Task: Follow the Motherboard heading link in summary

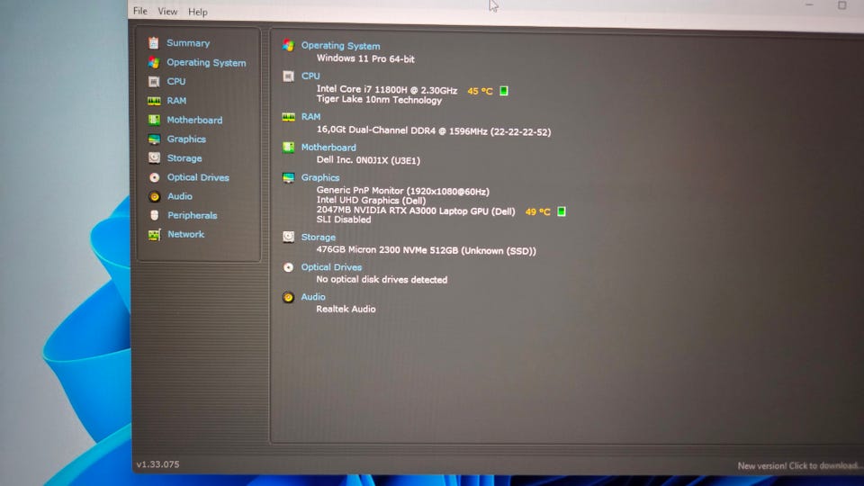Action: 328,148
